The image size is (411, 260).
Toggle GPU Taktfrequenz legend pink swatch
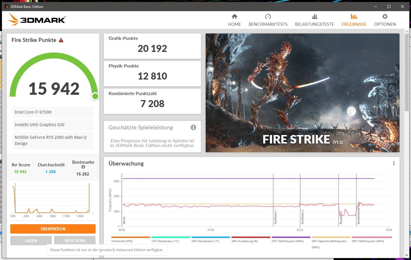click(x=372, y=237)
